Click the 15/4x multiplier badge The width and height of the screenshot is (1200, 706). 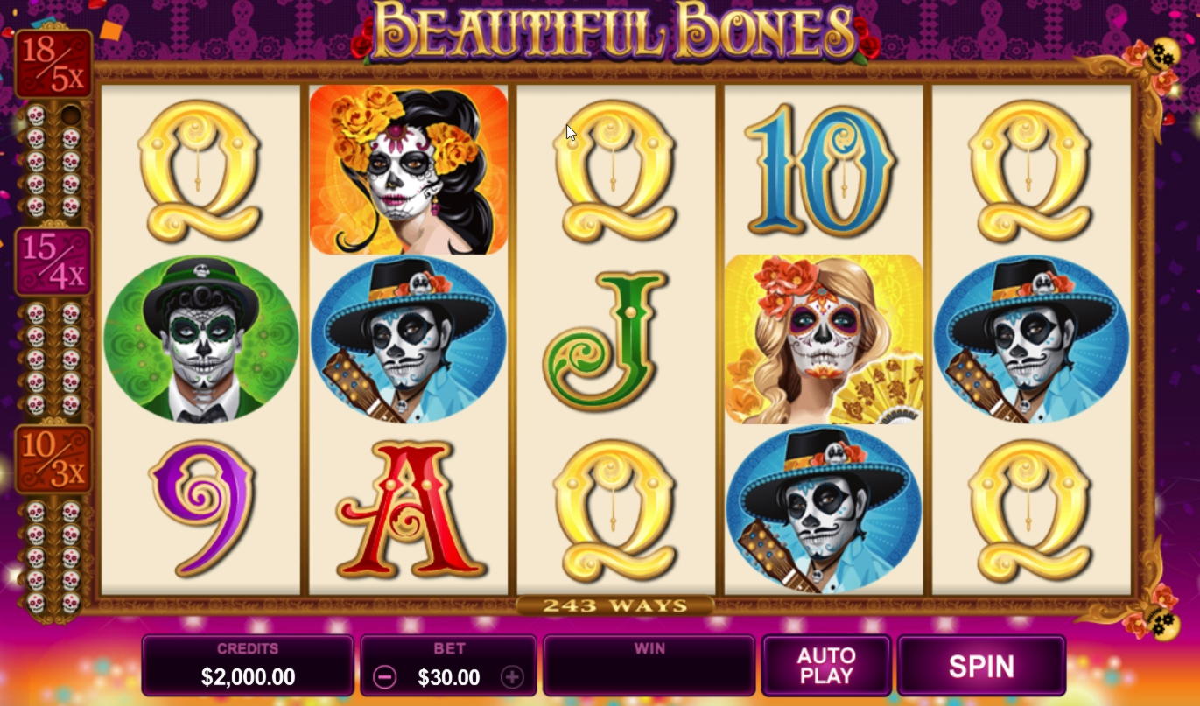pos(53,262)
